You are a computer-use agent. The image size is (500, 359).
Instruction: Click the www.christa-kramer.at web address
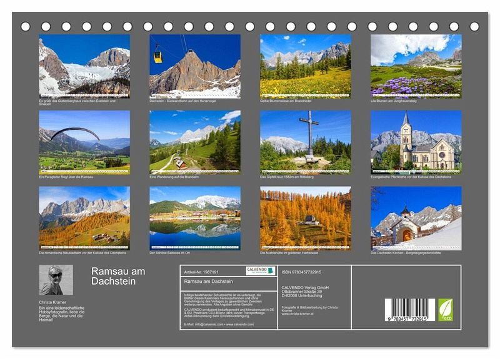297,314
